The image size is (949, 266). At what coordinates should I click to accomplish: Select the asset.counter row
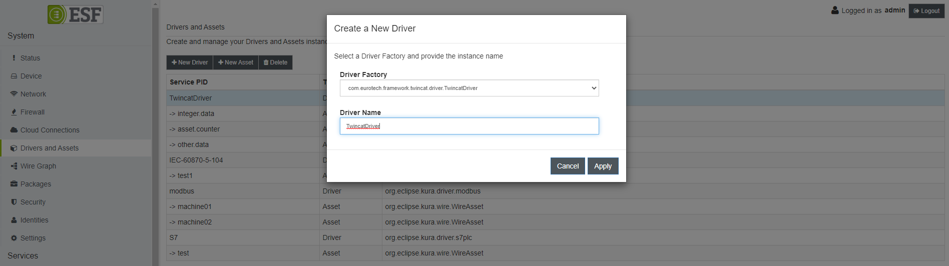pos(243,129)
